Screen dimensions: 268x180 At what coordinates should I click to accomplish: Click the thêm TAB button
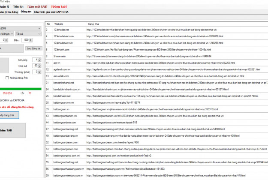12,130
